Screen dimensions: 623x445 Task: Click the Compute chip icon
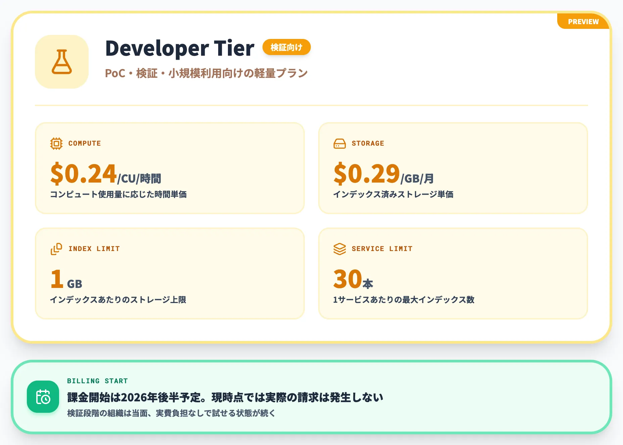point(56,144)
